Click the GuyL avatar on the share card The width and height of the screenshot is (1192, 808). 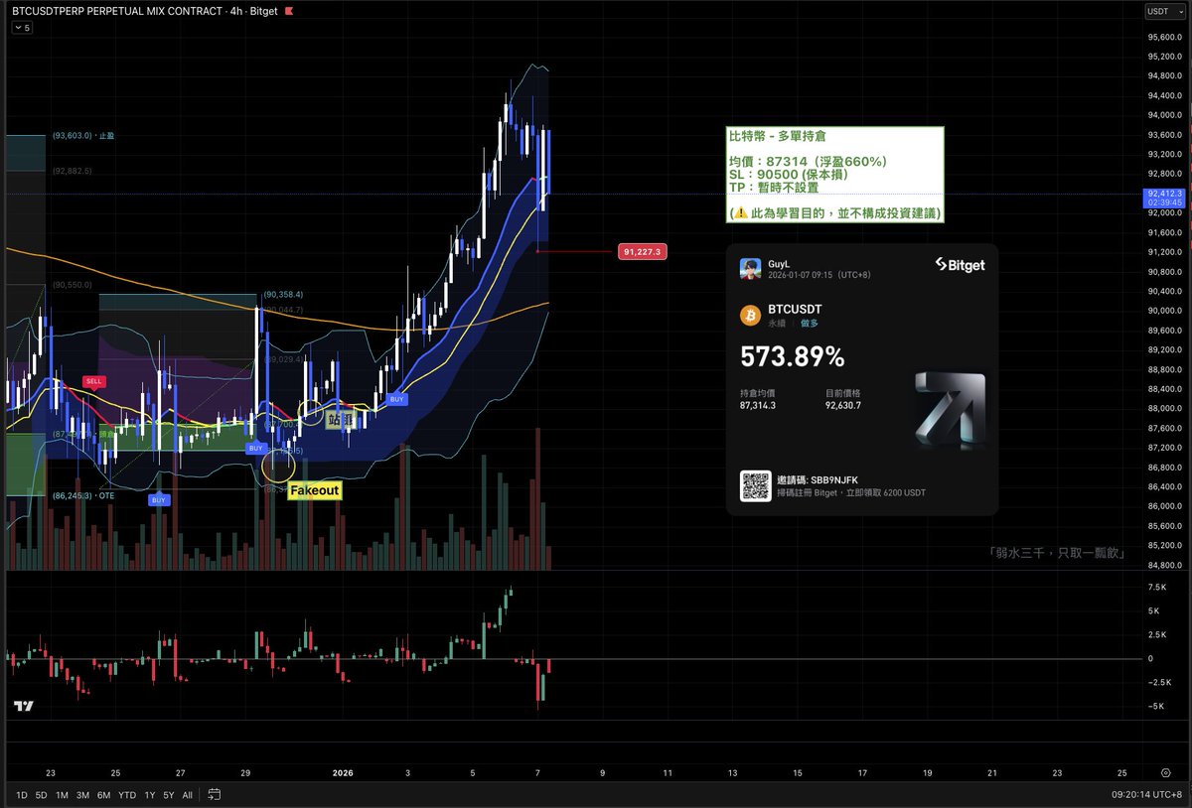[x=750, y=268]
